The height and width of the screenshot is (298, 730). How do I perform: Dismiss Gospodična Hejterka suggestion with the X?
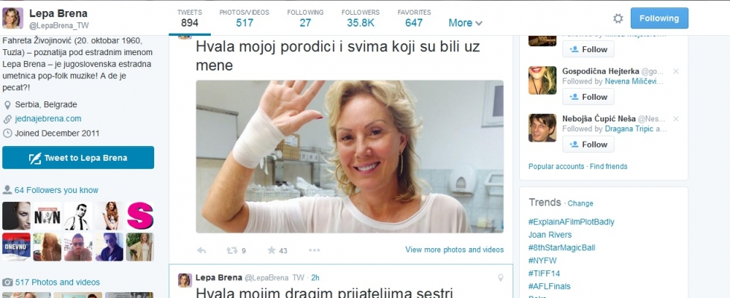[676, 72]
